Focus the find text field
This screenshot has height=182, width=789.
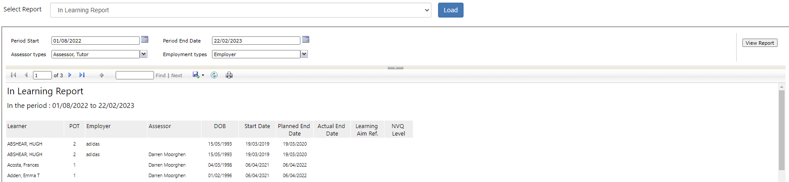(135, 75)
